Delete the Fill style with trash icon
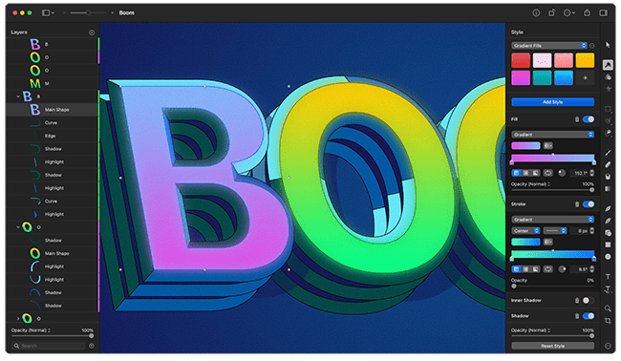The image size is (621, 361). (x=577, y=119)
